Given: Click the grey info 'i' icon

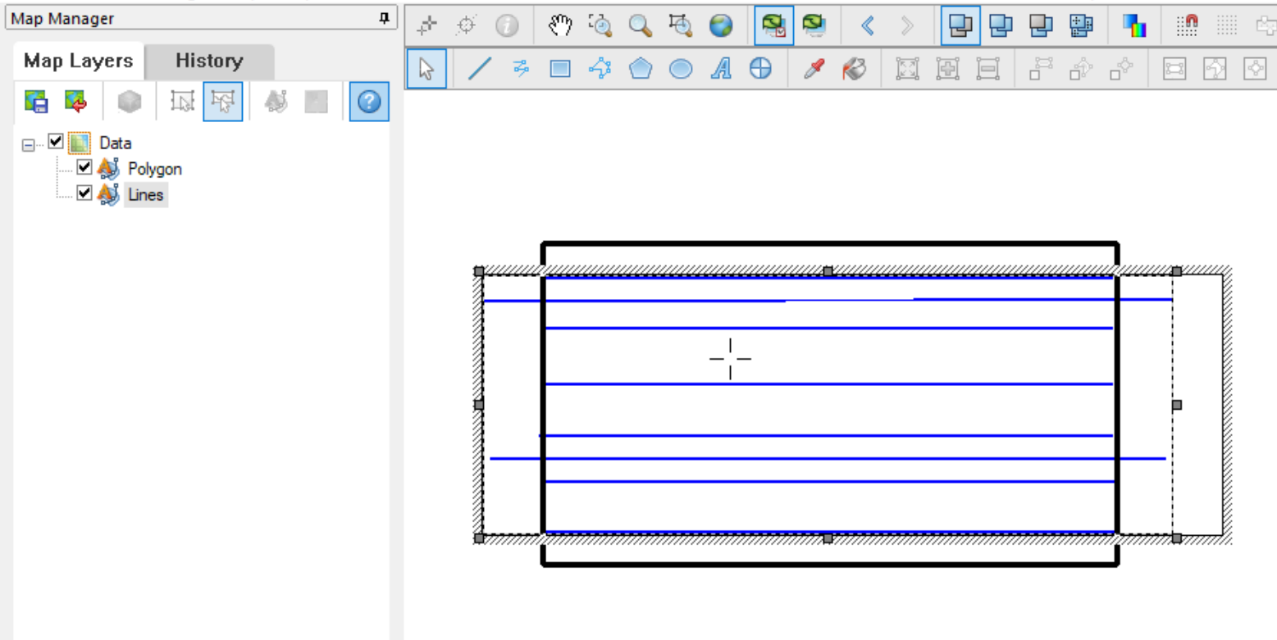Looking at the screenshot, I should tap(506, 26).
